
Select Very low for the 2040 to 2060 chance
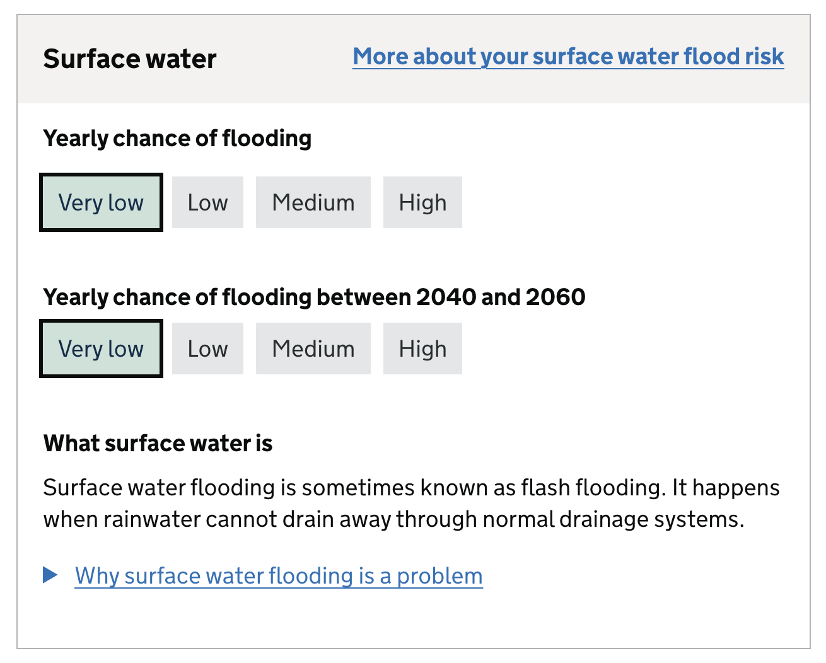click(101, 349)
